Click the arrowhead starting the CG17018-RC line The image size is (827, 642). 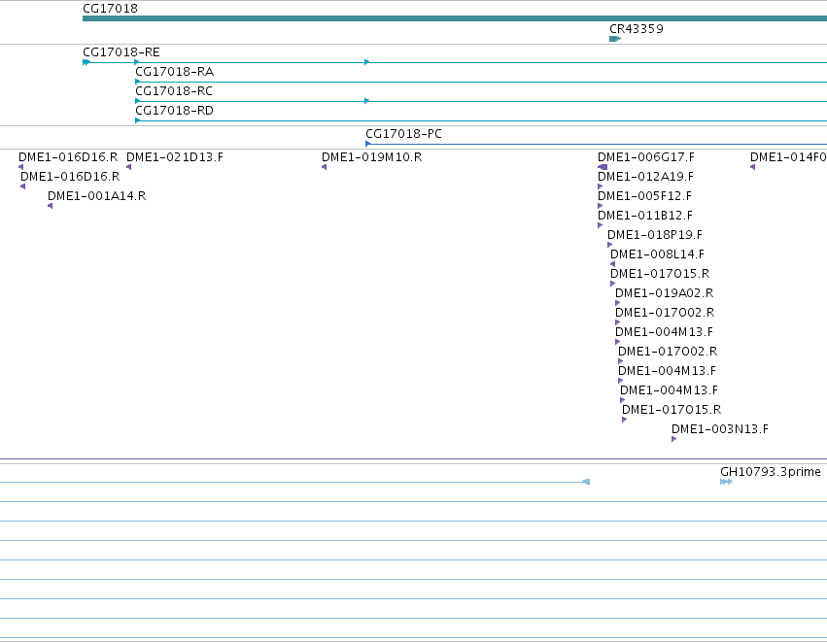tap(138, 101)
